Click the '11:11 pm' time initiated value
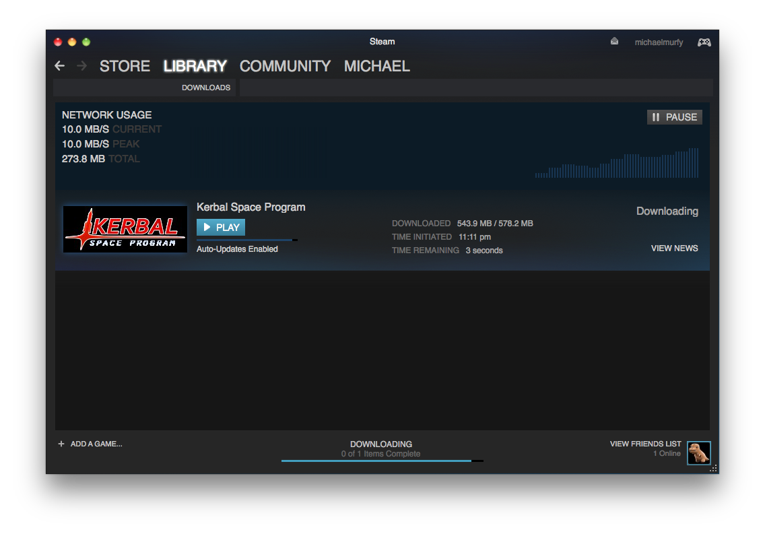 475,237
